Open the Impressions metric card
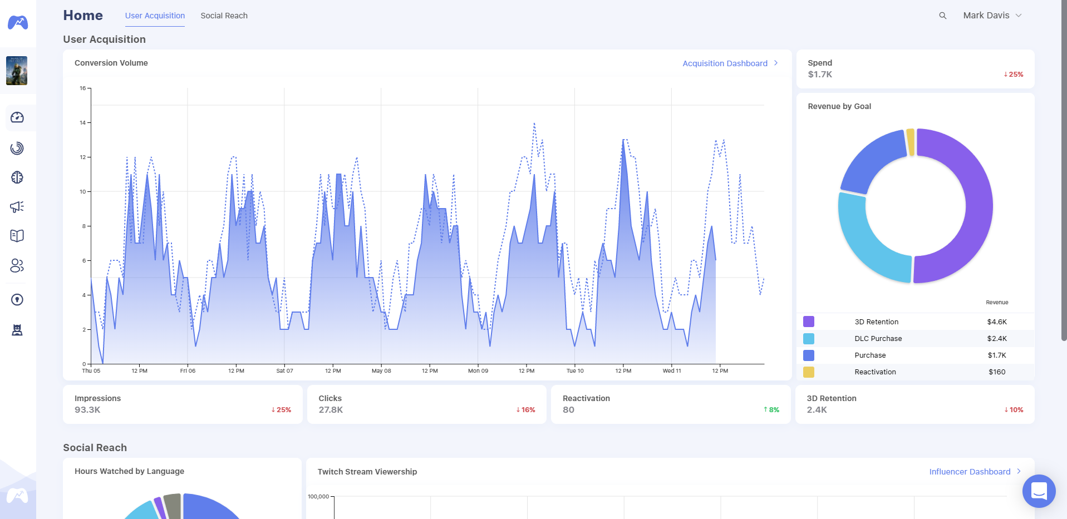The height and width of the screenshot is (519, 1067). [x=183, y=404]
